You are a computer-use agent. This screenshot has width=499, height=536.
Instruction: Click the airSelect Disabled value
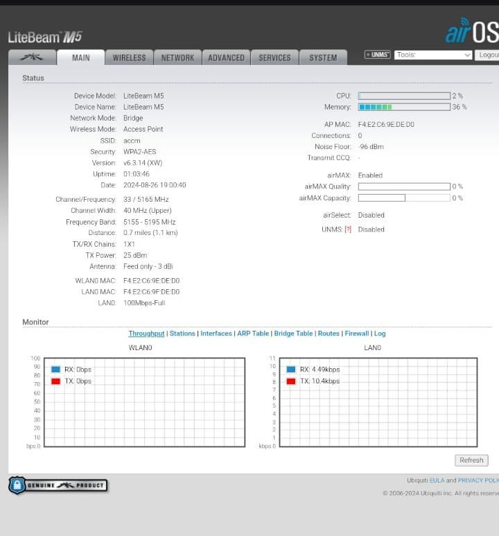(371, 216)
